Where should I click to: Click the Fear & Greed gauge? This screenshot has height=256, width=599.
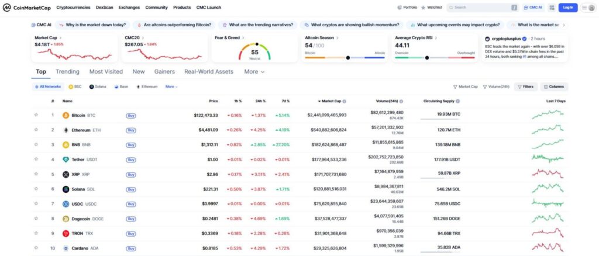(x=255, y=51)
